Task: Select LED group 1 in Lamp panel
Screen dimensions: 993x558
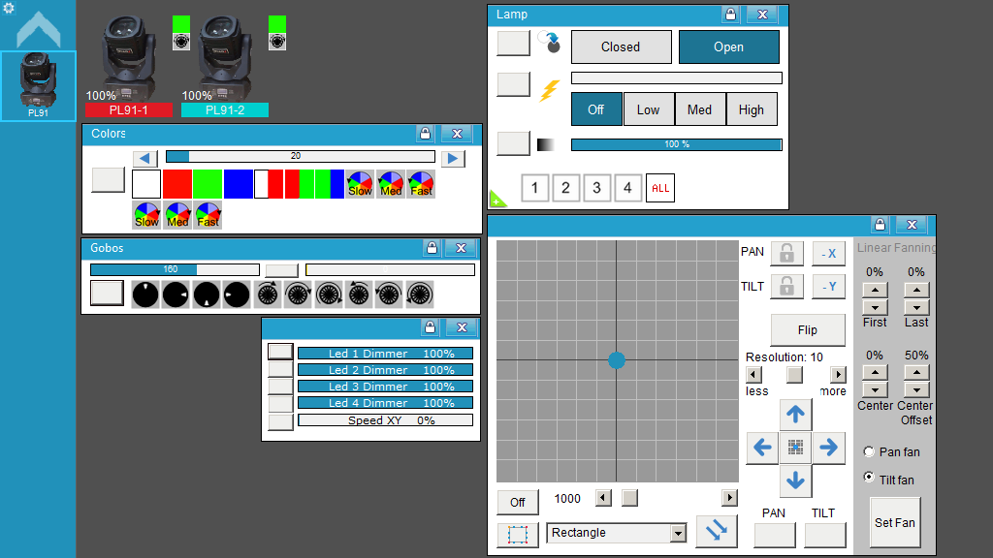Action: point(534,188)
